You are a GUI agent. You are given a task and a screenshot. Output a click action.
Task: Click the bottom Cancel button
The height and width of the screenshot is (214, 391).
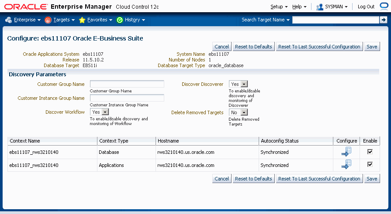point(221,179)
